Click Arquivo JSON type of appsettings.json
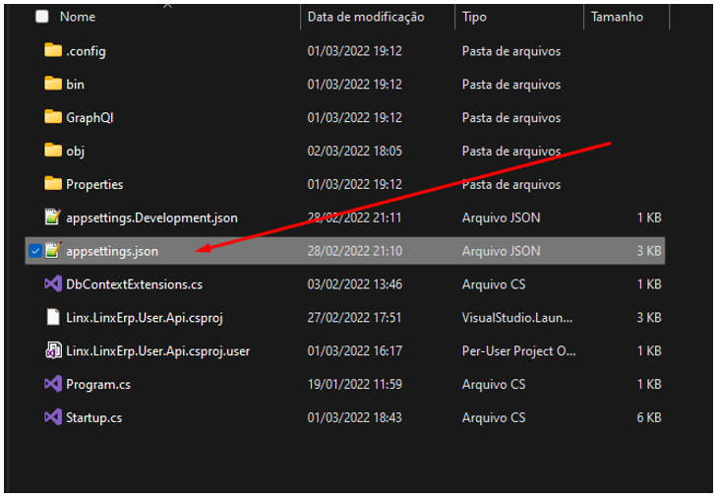 coord(501,251)
